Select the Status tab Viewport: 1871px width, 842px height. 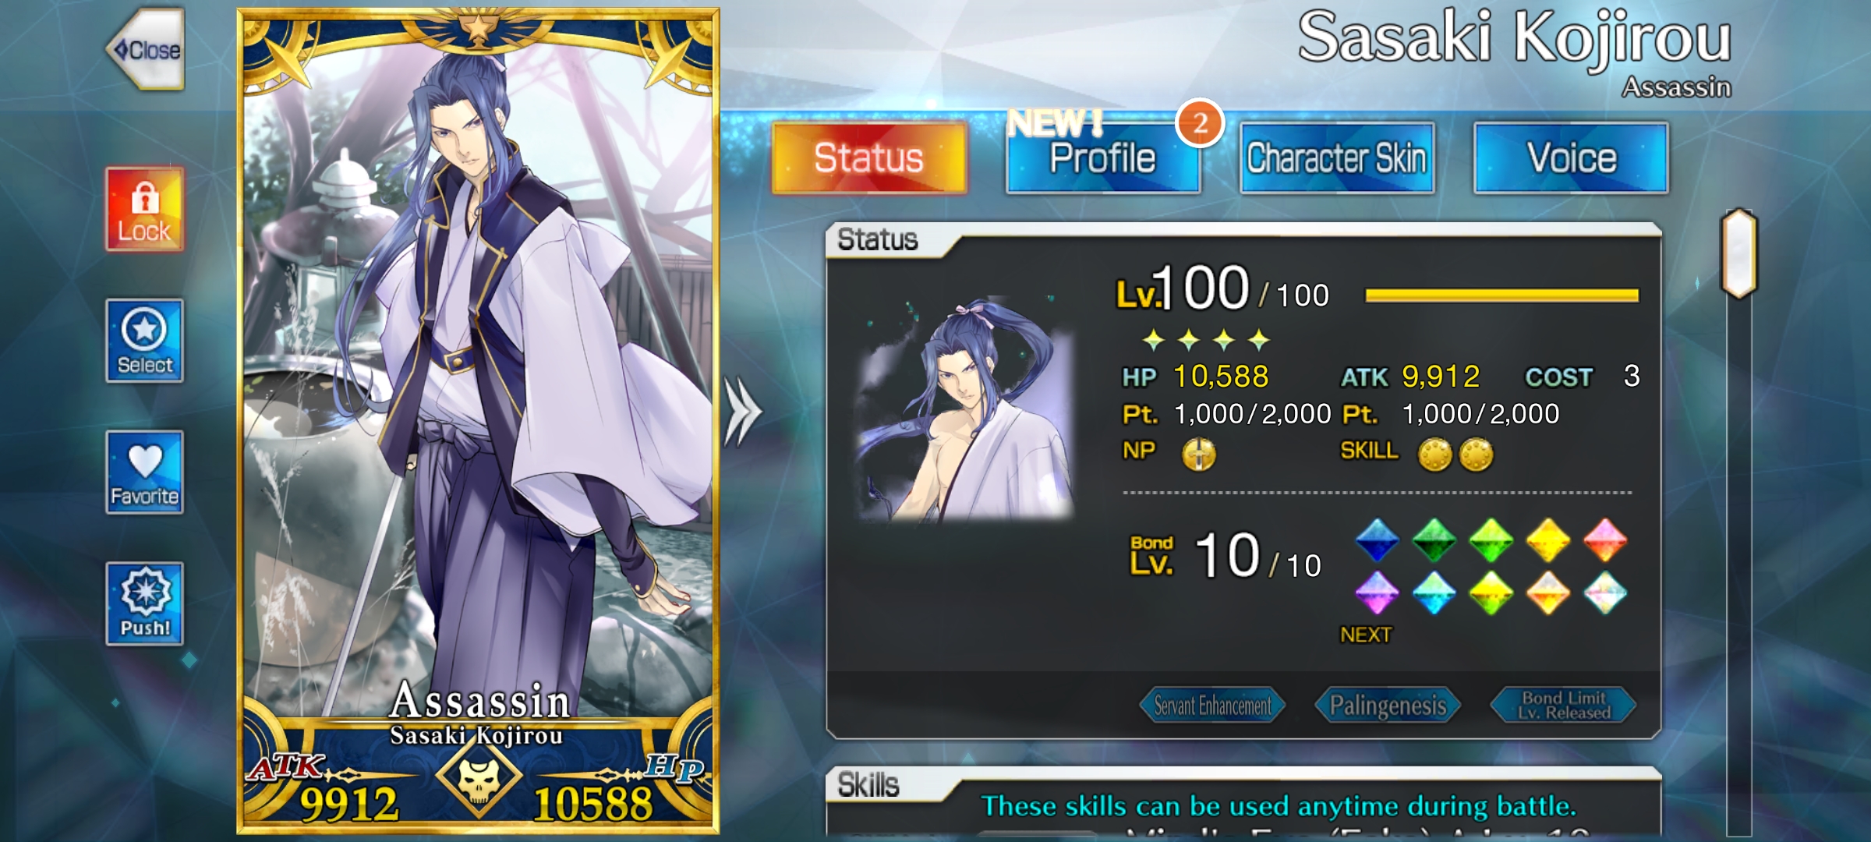tap(869, 158)
